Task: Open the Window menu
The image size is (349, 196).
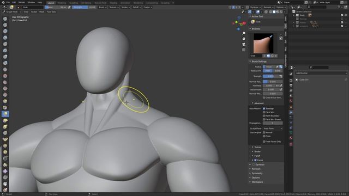Action: click(x=31, y=2)
